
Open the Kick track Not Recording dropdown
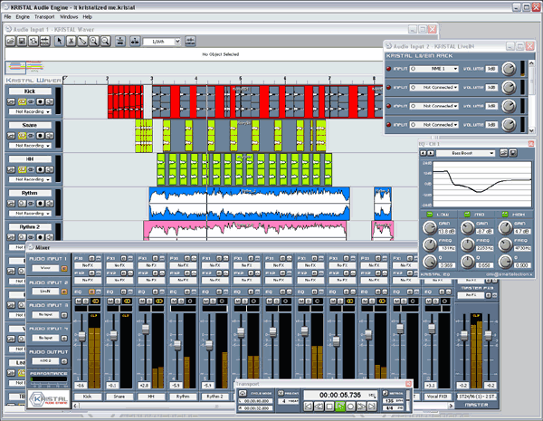pos(30,111)
